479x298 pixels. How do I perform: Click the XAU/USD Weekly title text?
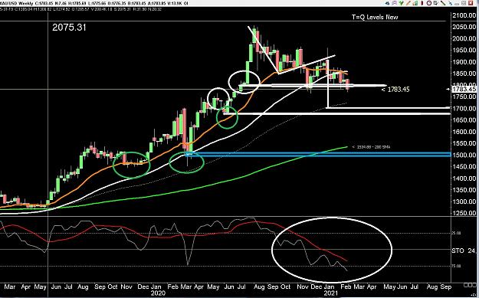pos(17,3)
